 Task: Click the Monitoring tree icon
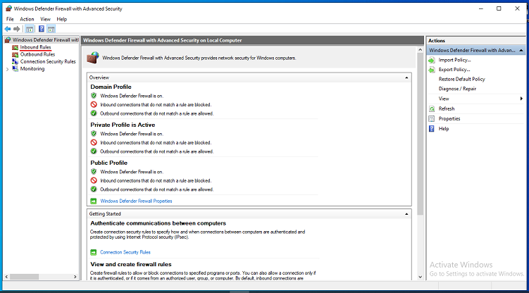click(x=15, y=69)
